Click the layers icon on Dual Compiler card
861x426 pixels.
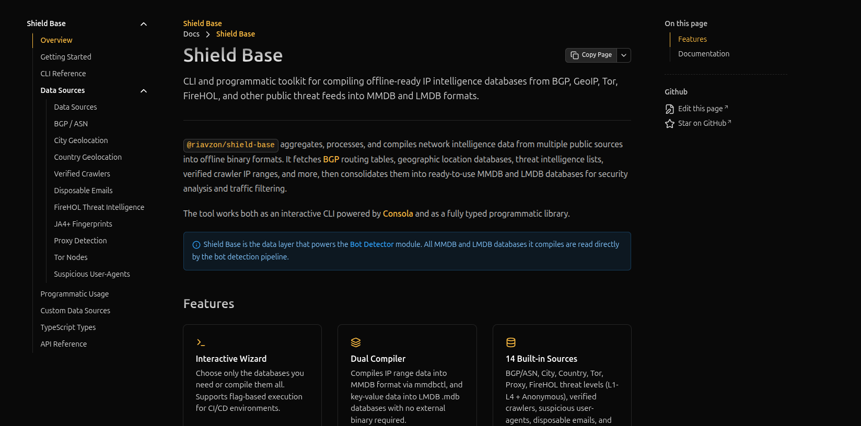(x=356, y=342)
